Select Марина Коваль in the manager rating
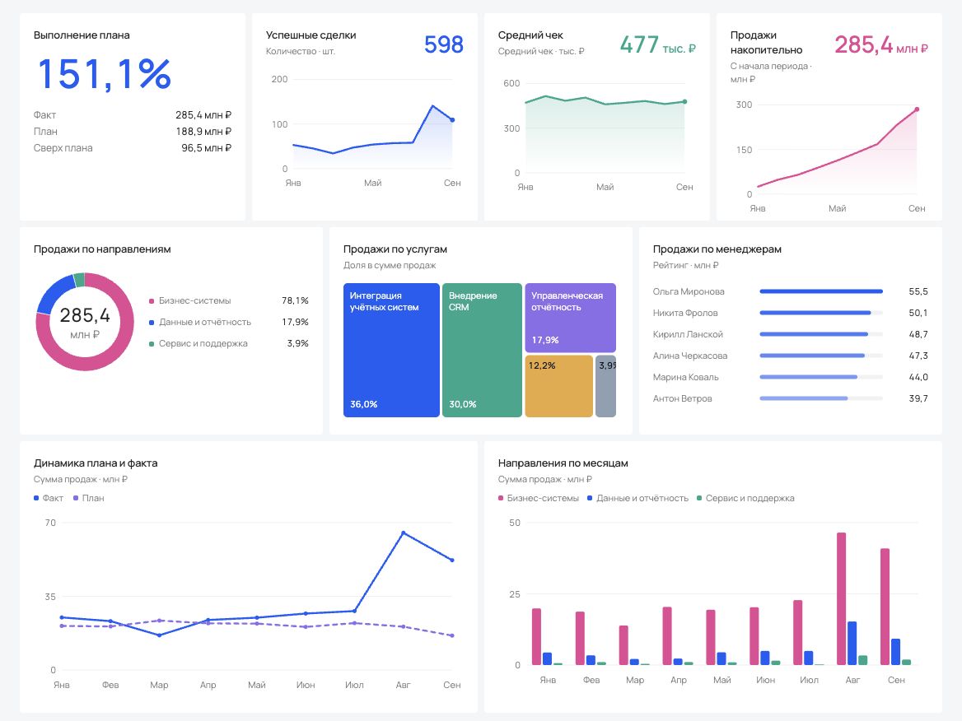Image resolution: width=962 pixels, height=721 pixels. pyautogui.click(x=790, y=377)
